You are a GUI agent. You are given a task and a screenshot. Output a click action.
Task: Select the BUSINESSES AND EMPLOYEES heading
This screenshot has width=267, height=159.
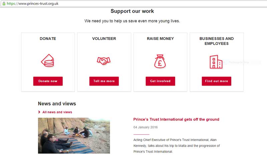coord(216,41)
